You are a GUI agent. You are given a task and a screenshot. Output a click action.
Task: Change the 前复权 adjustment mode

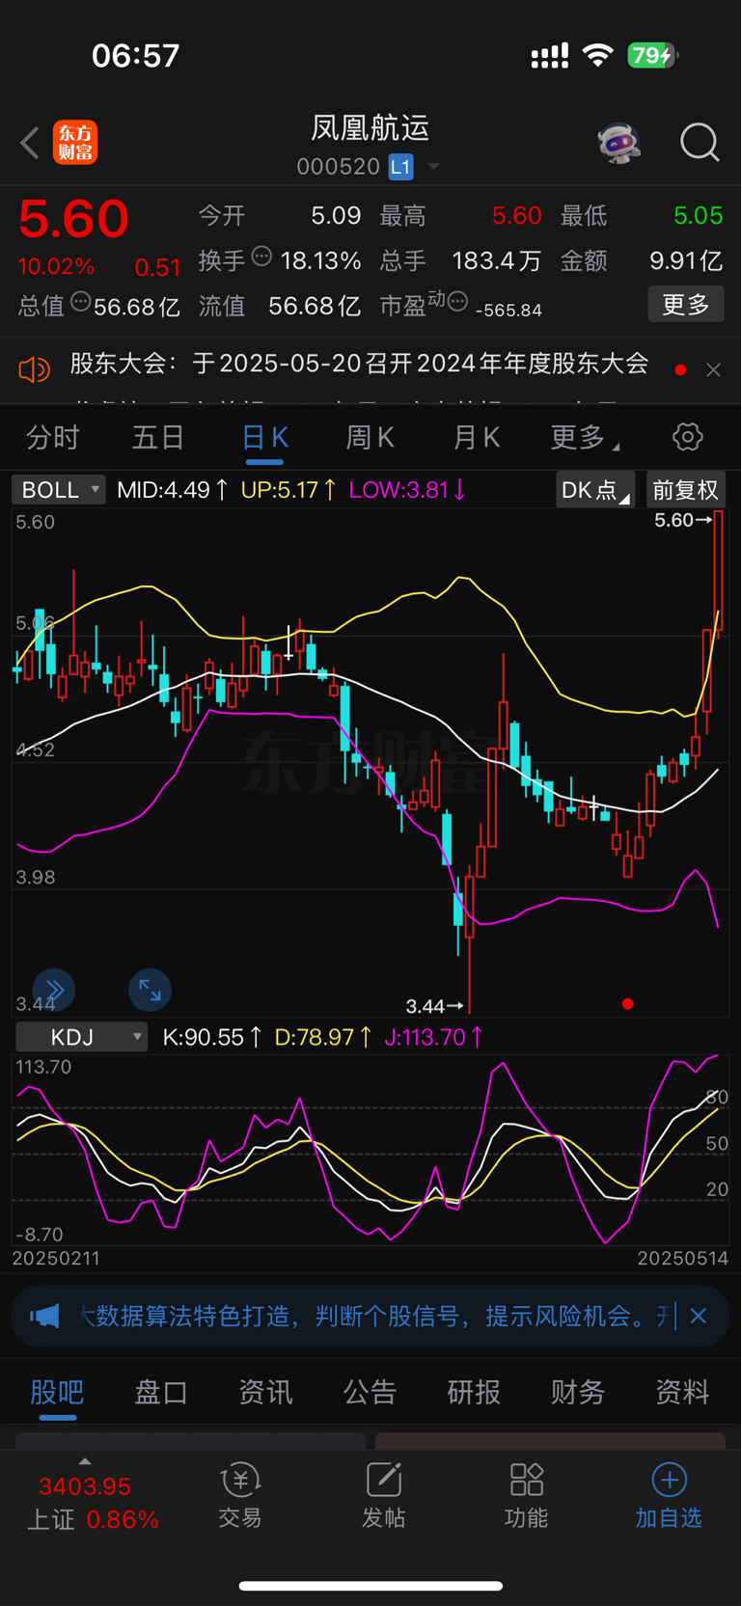(685, 490)
